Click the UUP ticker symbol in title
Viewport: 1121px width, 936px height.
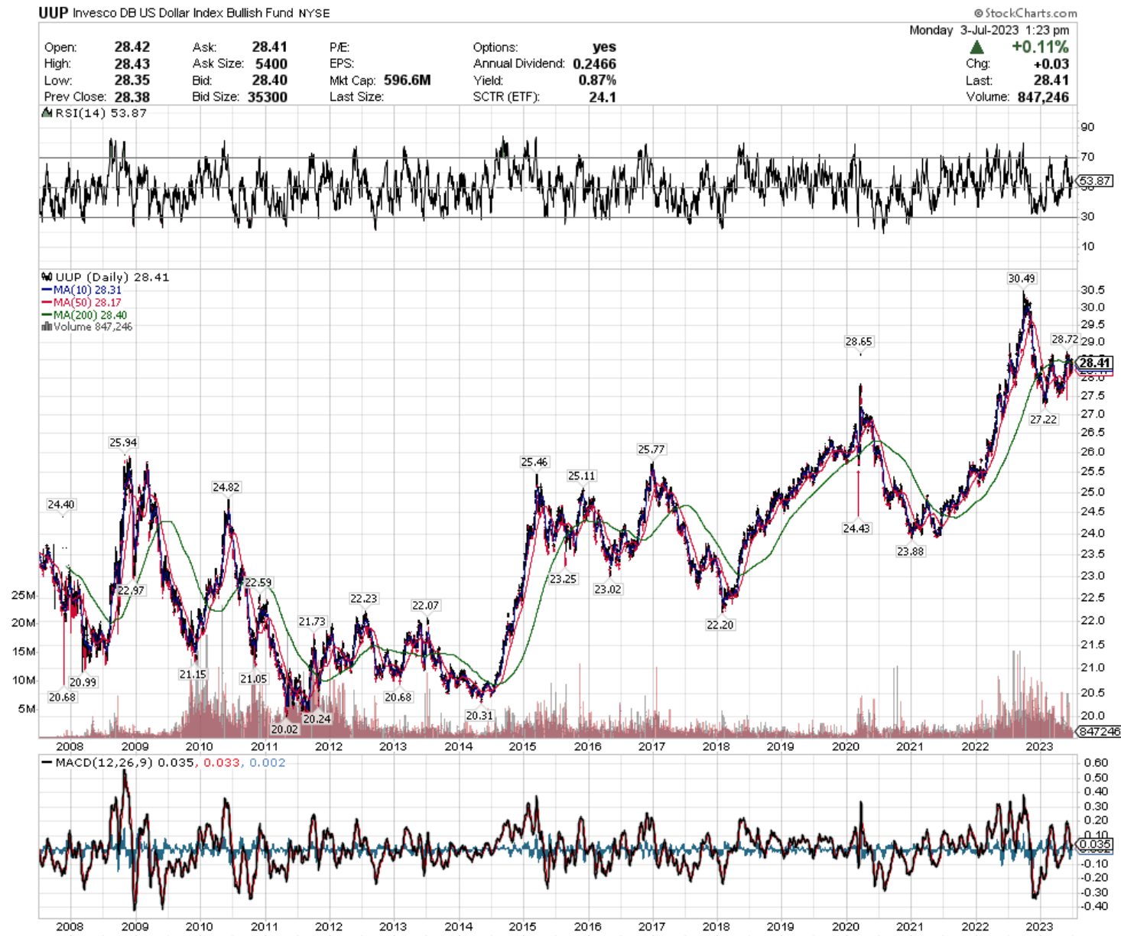[53, 13]
